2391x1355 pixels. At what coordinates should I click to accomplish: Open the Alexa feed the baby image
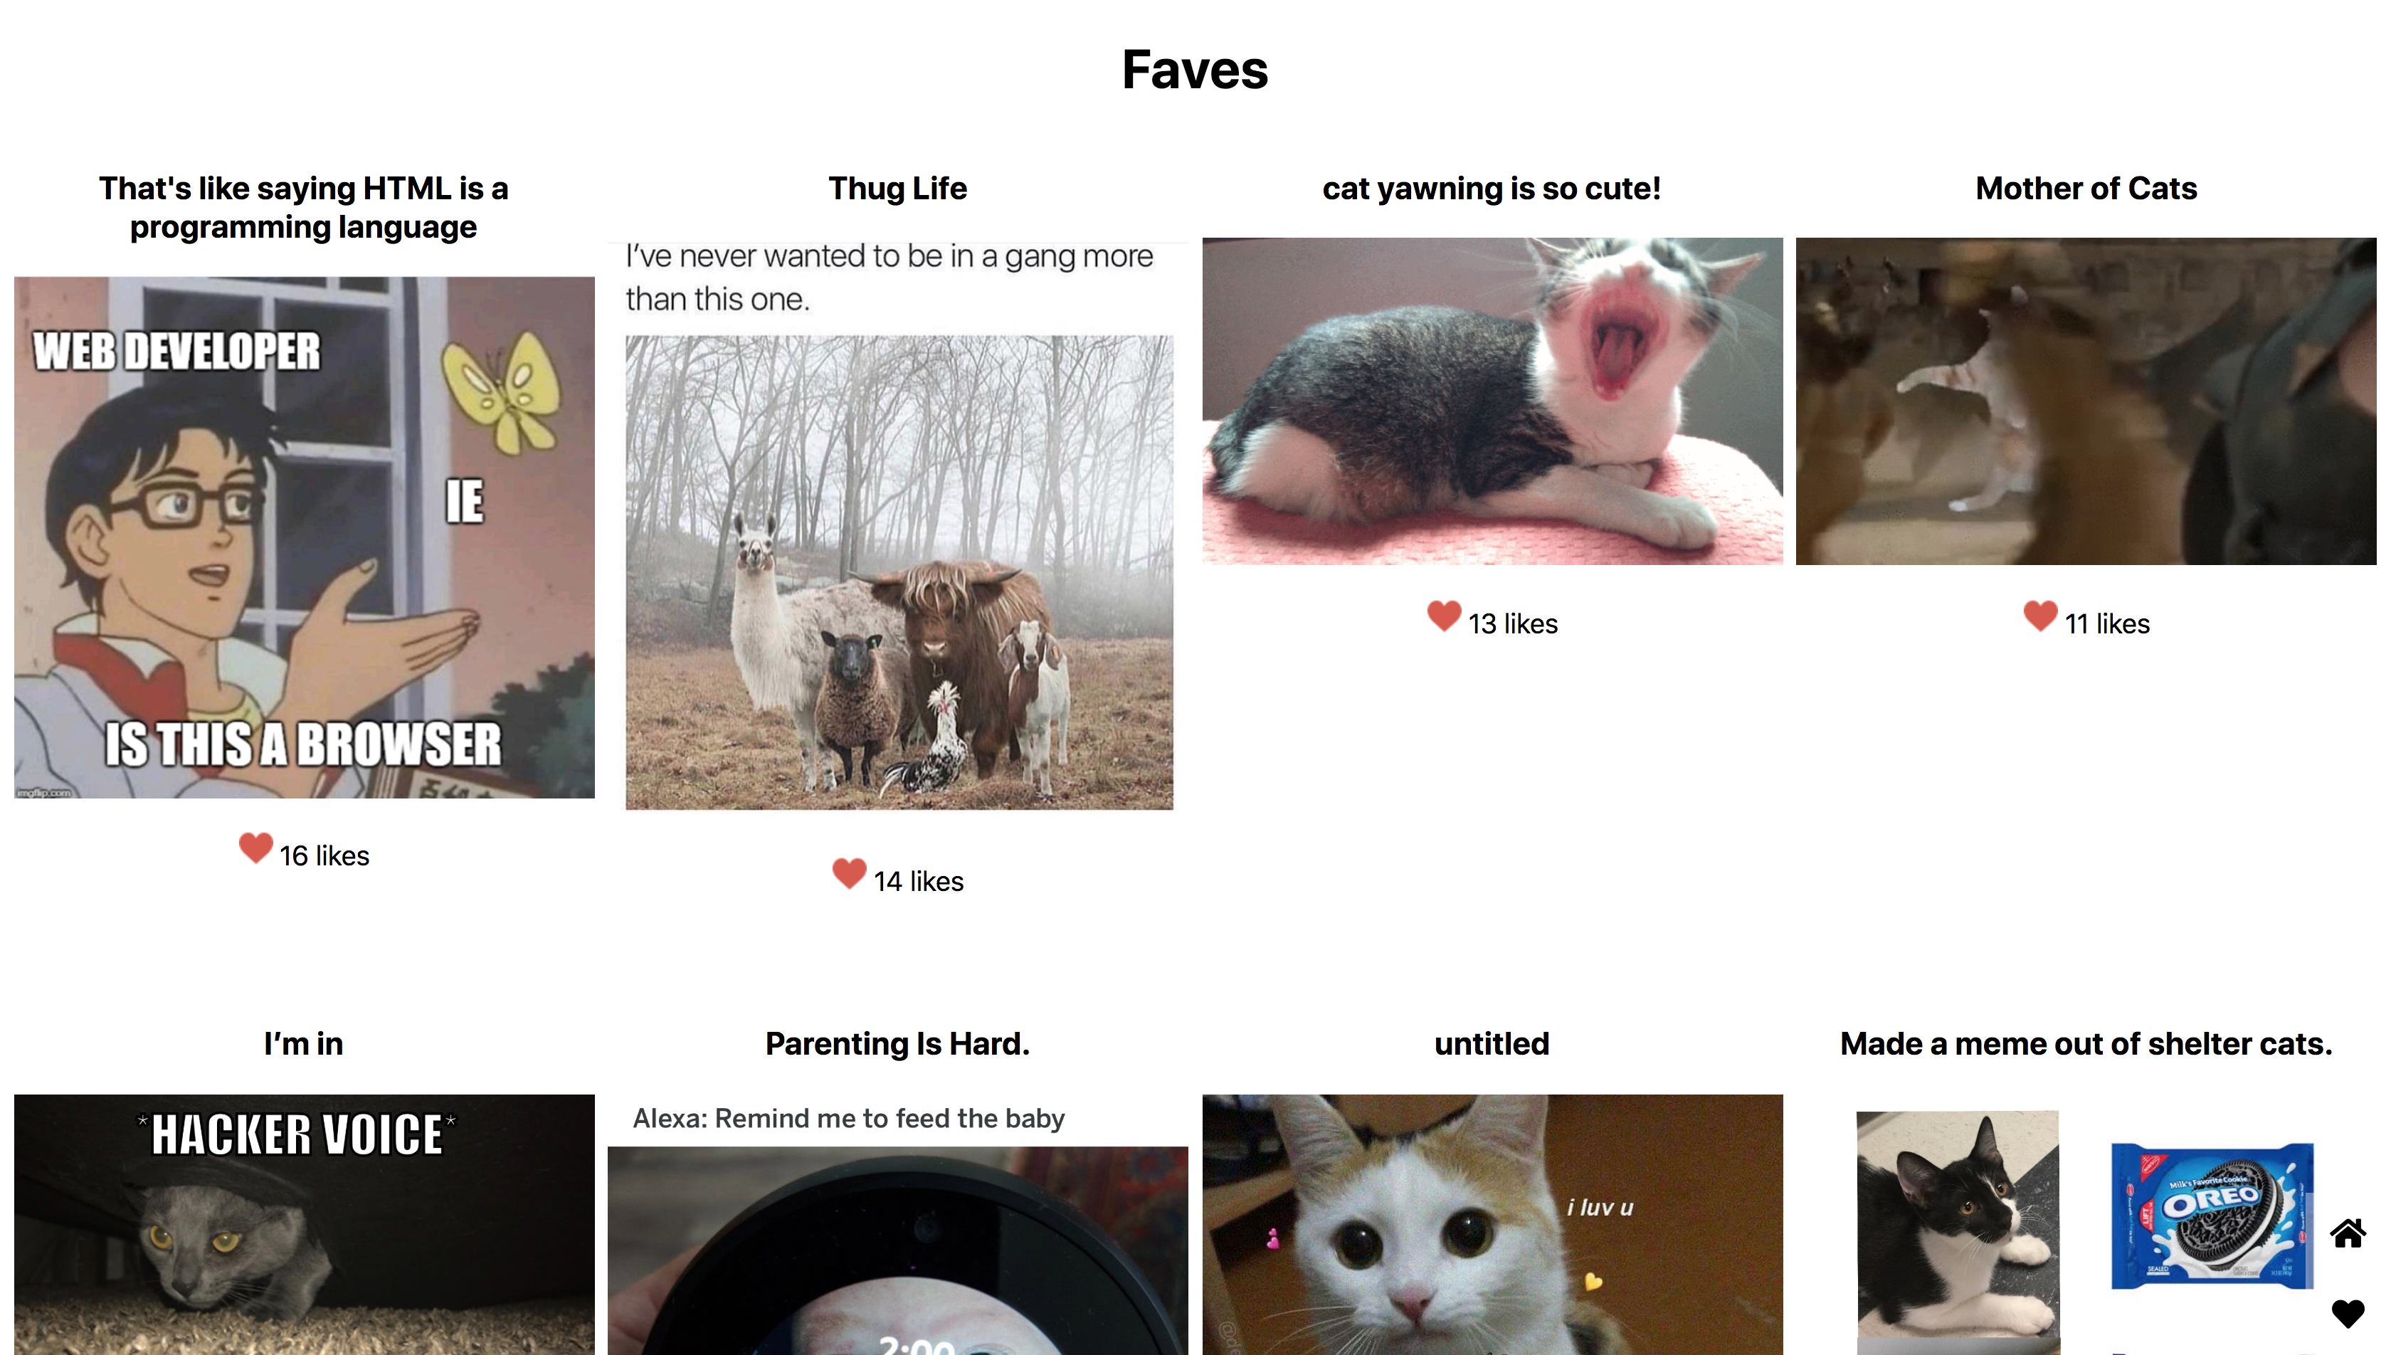click(x=898, y=1225)
